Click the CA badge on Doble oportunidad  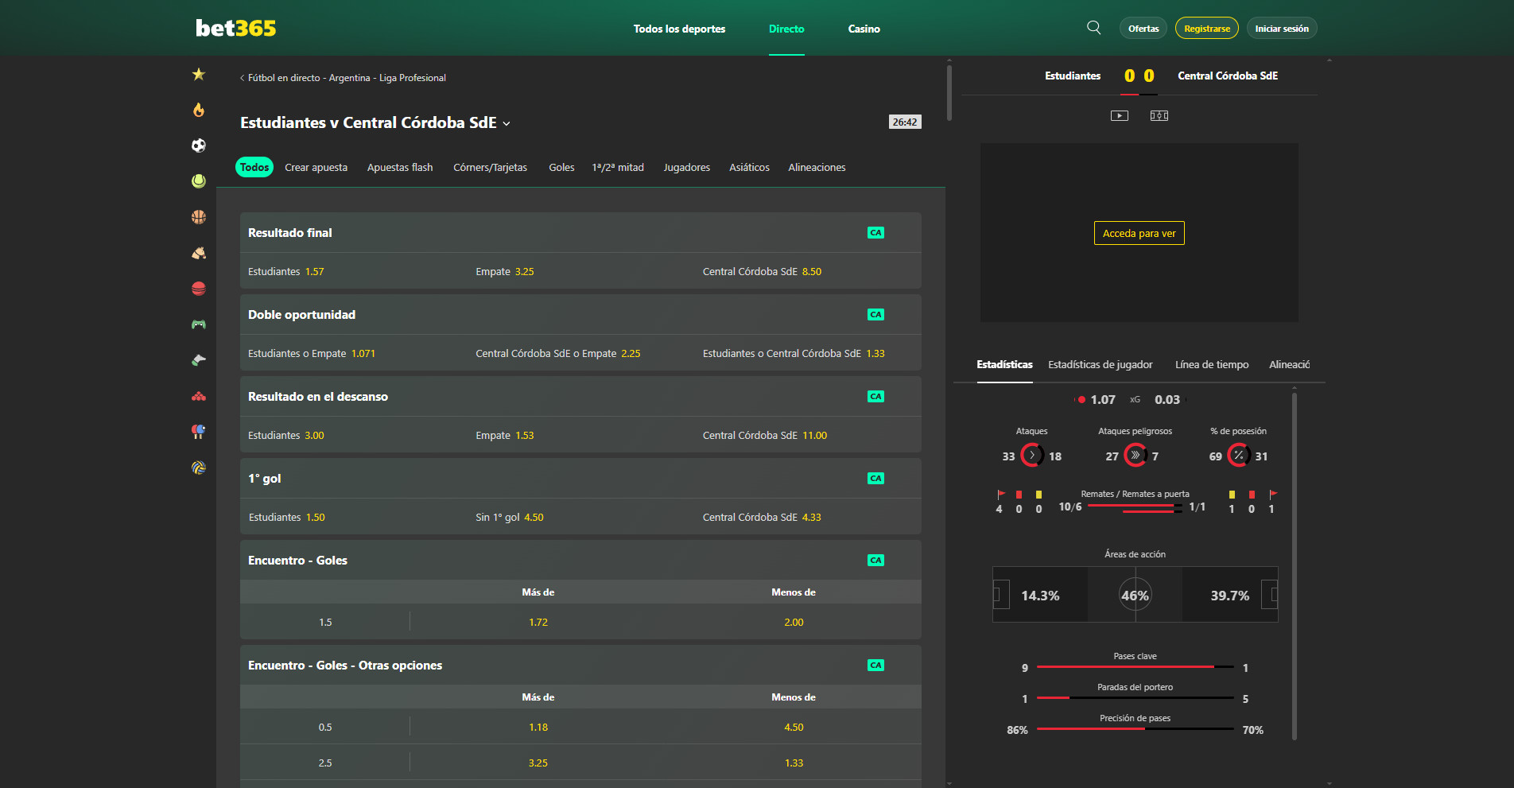click(875, 315)
